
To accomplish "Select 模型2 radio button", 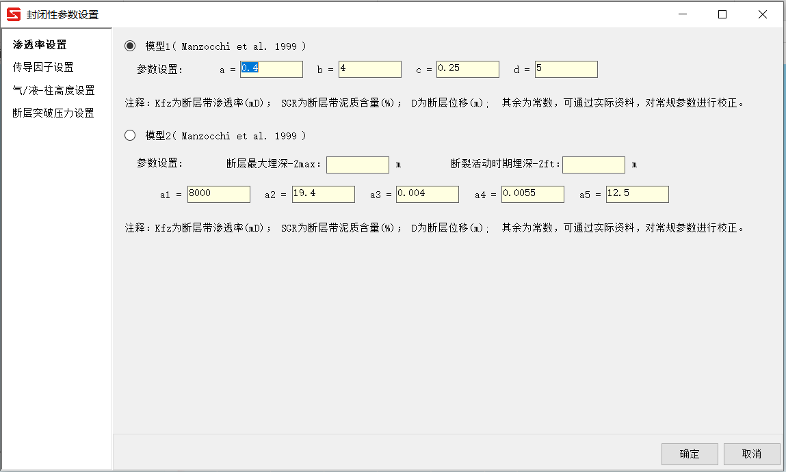I will tap(130, 136).
